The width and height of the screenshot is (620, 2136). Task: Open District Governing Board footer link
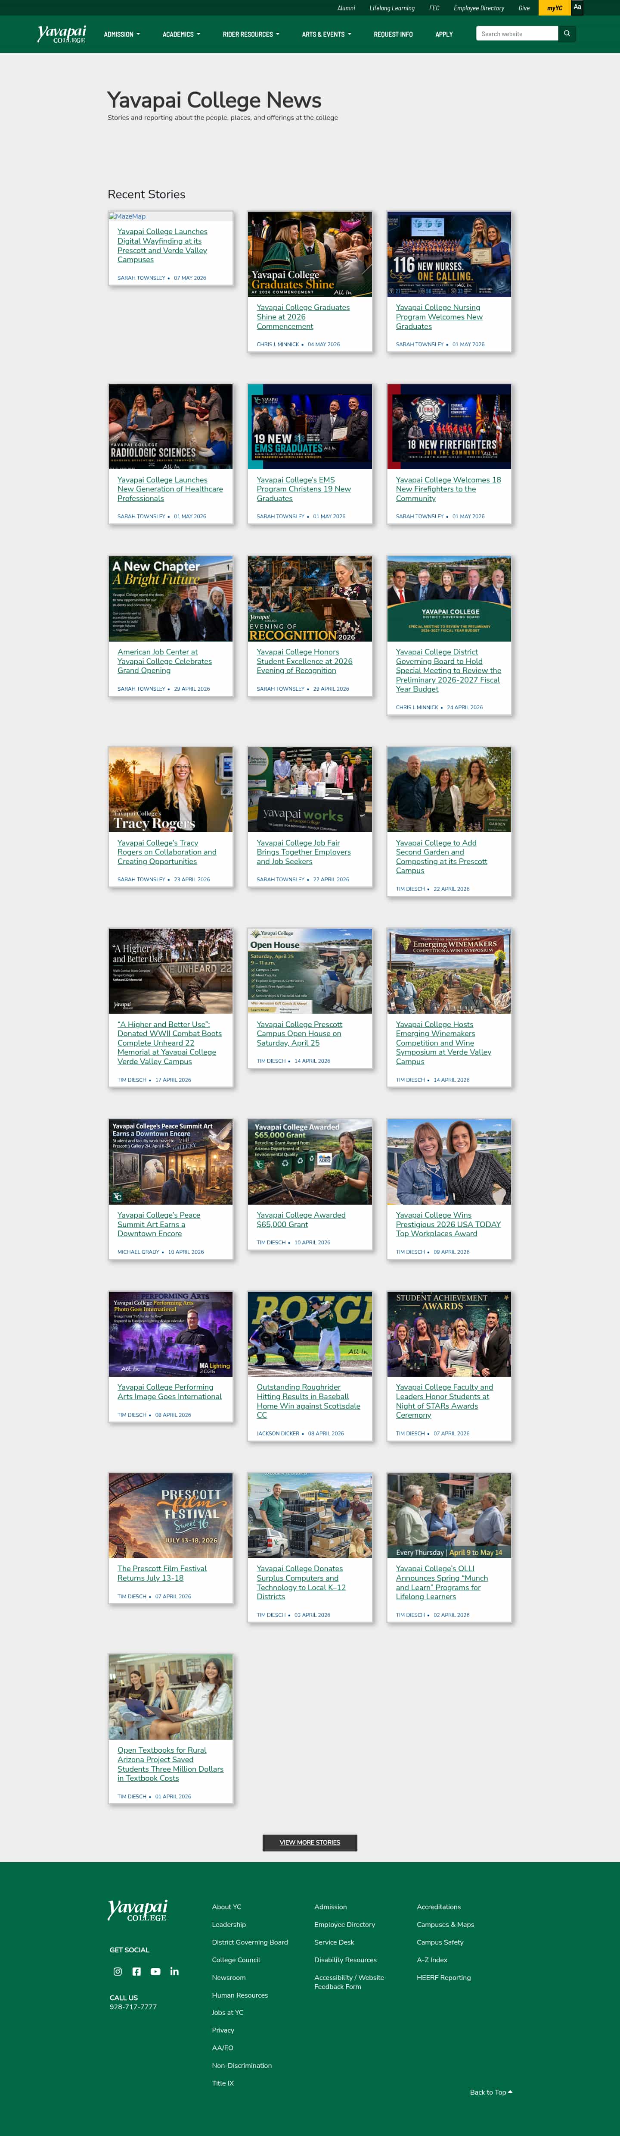pyautogui.click(x=249, y=1942)
